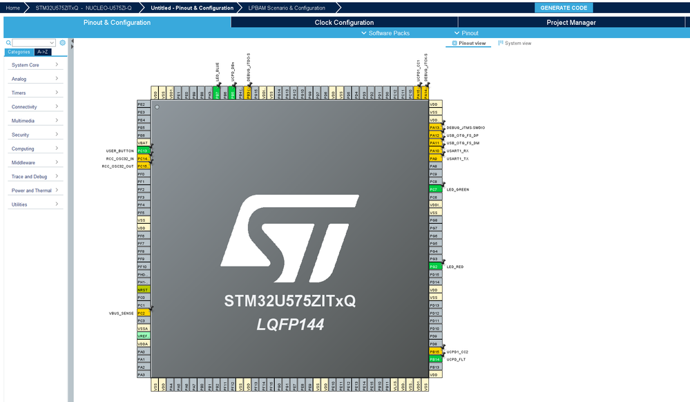
Task: Click the RCC_OSC32_OUT pin label
Action: pos(117,166)
